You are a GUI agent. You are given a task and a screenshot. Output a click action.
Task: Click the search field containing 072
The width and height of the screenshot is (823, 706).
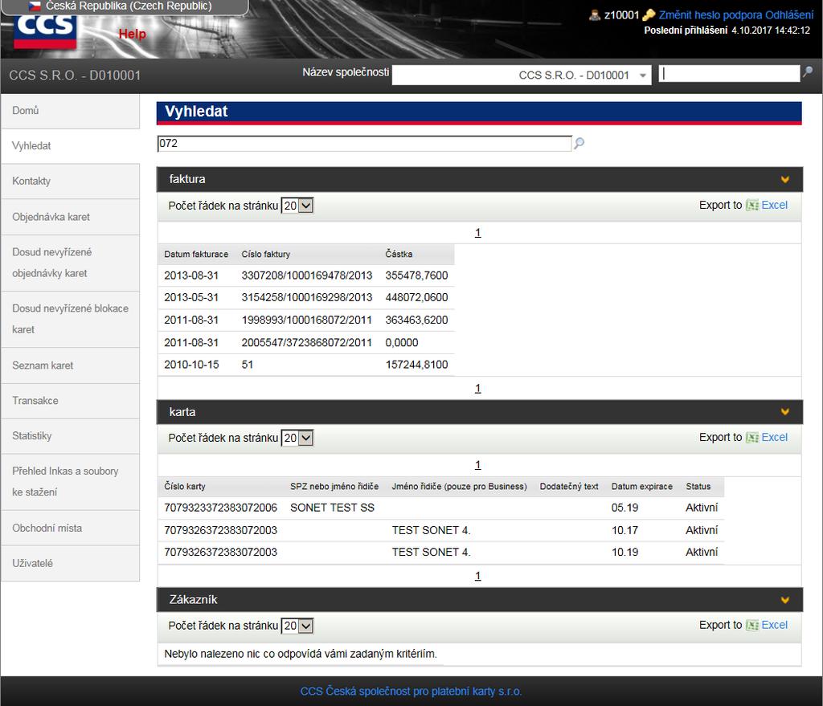364,143
